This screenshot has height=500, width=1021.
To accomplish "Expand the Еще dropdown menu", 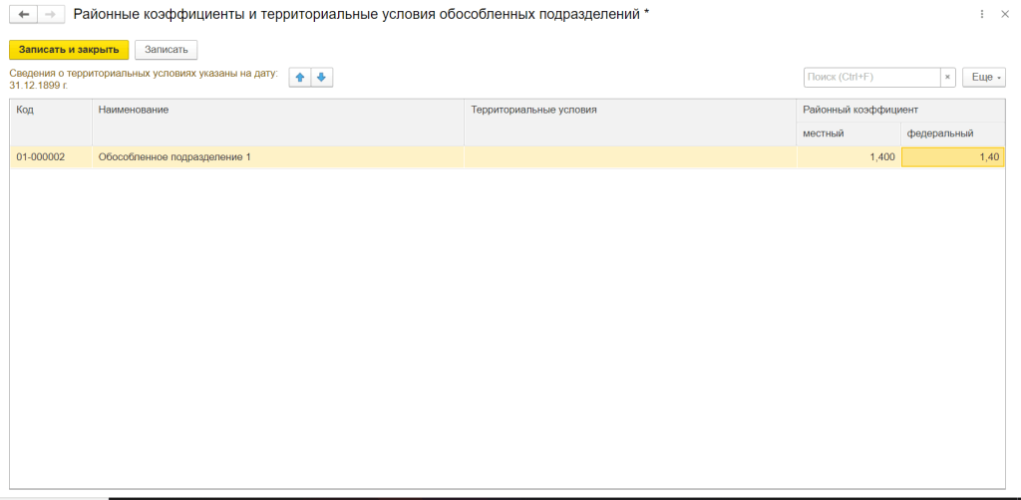I will [983, 78].
